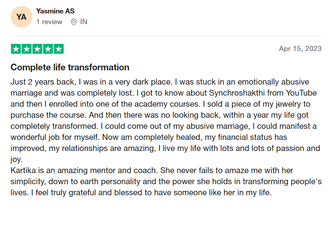This screenshot has height=249, width=329.
Task: Click the "IN" country code
Action: pos(84,22)
